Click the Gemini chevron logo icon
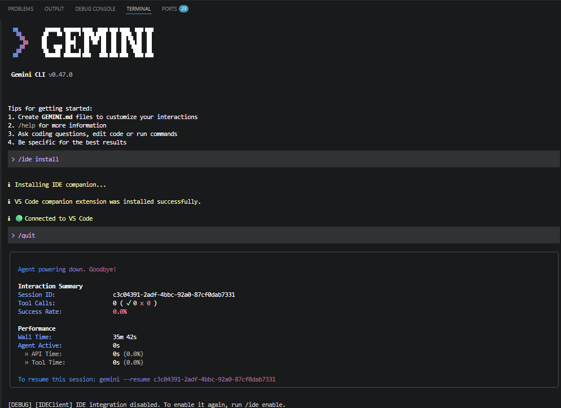 click(x=20, y=42)
